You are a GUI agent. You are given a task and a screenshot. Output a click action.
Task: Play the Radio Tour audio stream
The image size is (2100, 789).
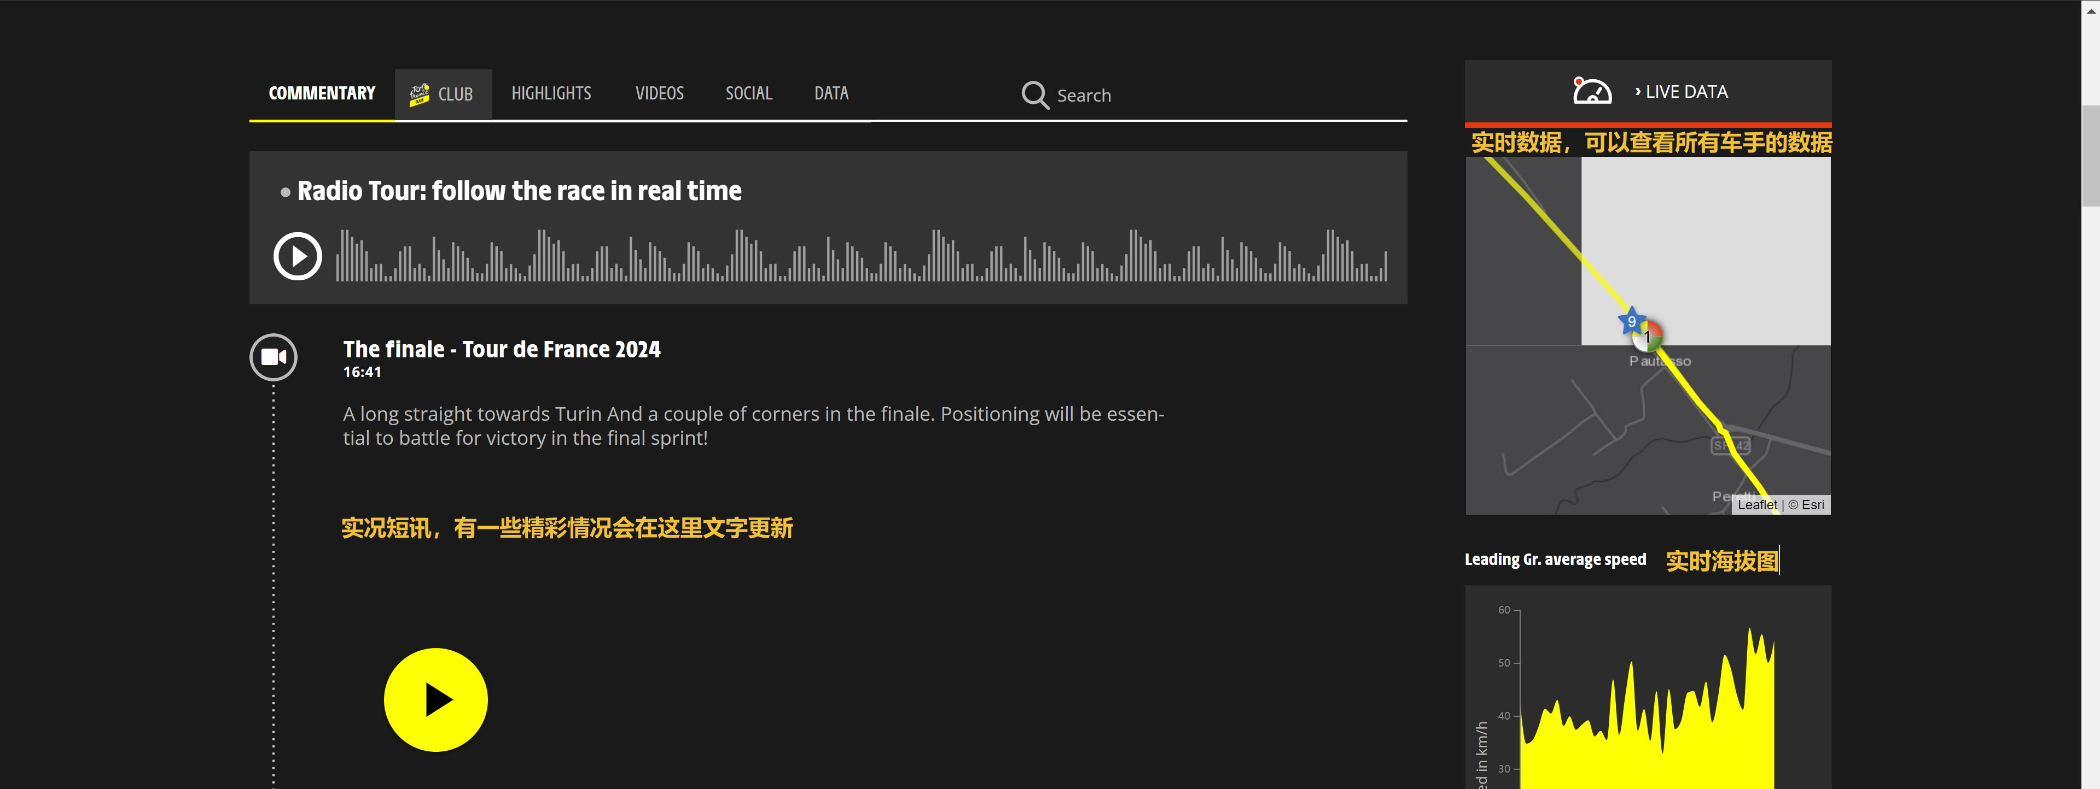pyautogui.click(x=298, y=256)
